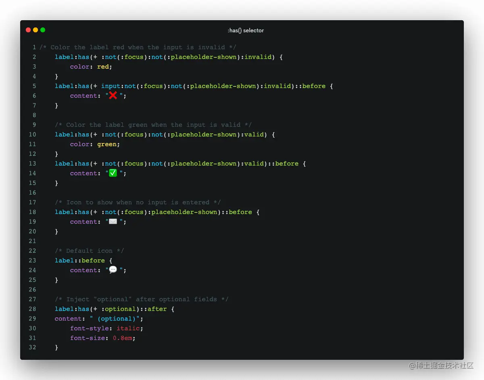The width and height of the screenshot is (484, 380).
Task: Click the green check mark emoji on line 14
Action: click(113, 173)
